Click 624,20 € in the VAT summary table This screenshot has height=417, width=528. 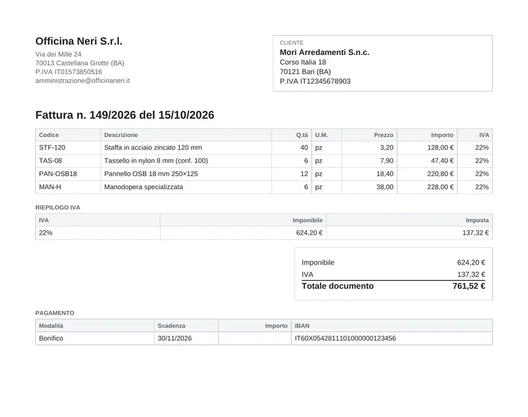(309, 232)
